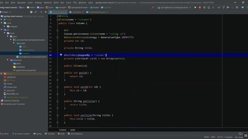Open the VCS menu
The image size is (248, 139).
(75, 3)
